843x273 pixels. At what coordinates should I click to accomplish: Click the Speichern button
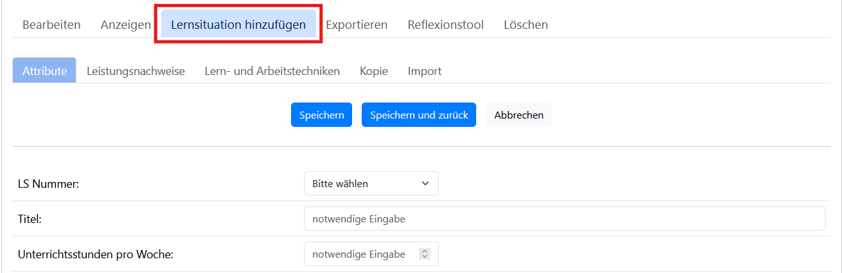tap(321, 115)
